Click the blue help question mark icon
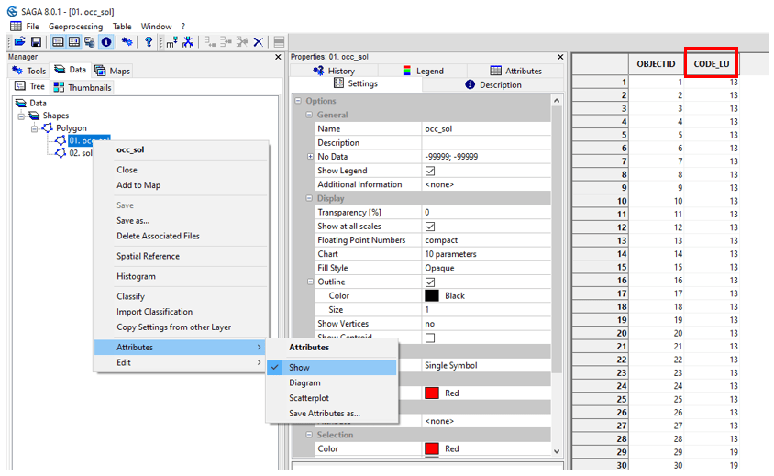 [x=149, y=42]
